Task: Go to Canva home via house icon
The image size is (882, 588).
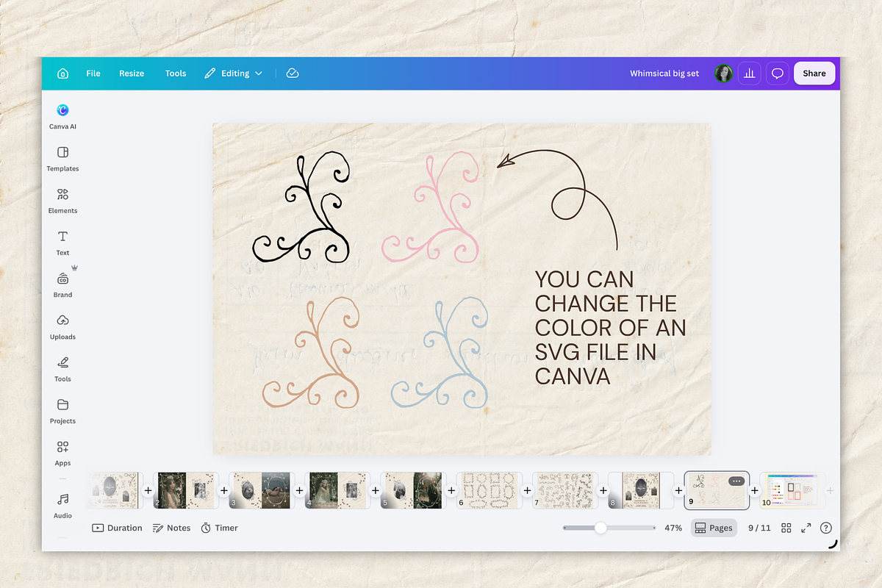Action: point(62,73)
